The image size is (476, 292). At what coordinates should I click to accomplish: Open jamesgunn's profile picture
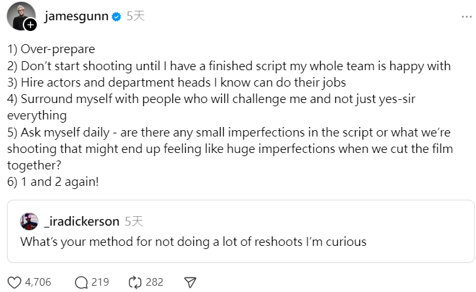click(x=19, y=15)
